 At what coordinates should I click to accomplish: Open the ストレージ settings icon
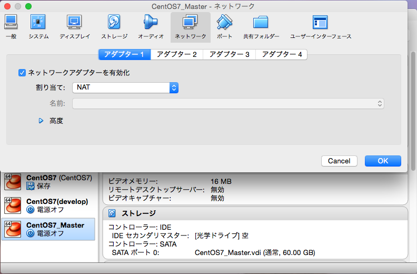coord(114,27)
